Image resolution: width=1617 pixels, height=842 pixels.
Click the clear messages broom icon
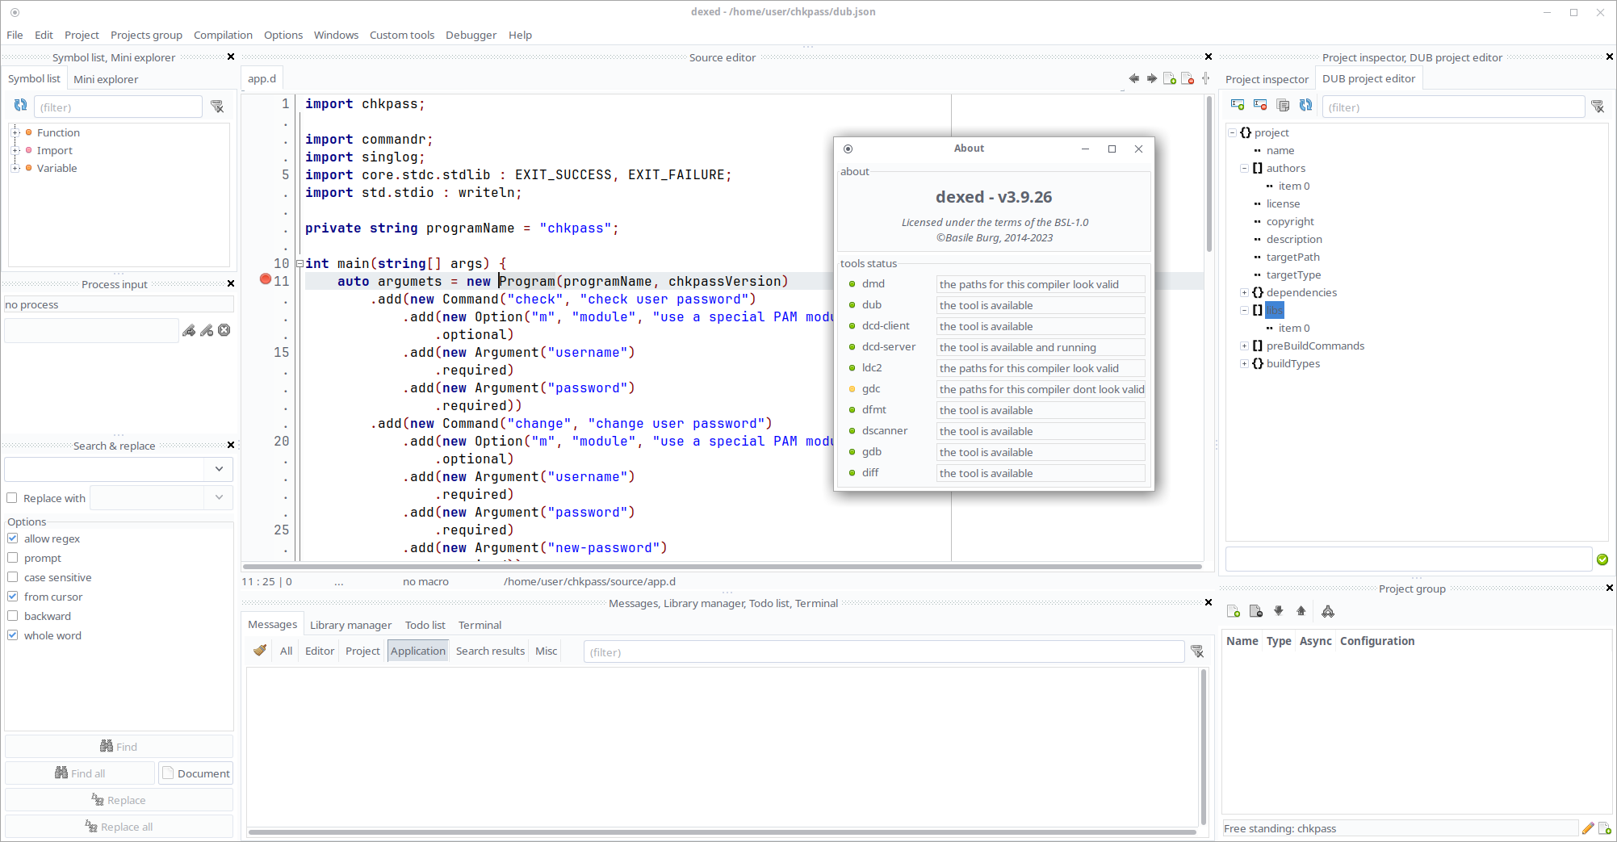click(260, 651)
